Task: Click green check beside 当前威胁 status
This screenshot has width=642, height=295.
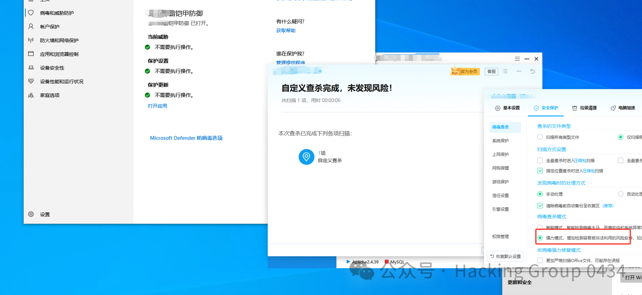Action: pyautogui.click(x=147, y=47)
